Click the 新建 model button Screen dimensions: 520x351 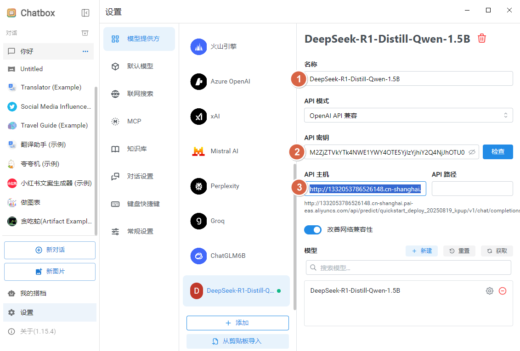[x=422, y=251]
